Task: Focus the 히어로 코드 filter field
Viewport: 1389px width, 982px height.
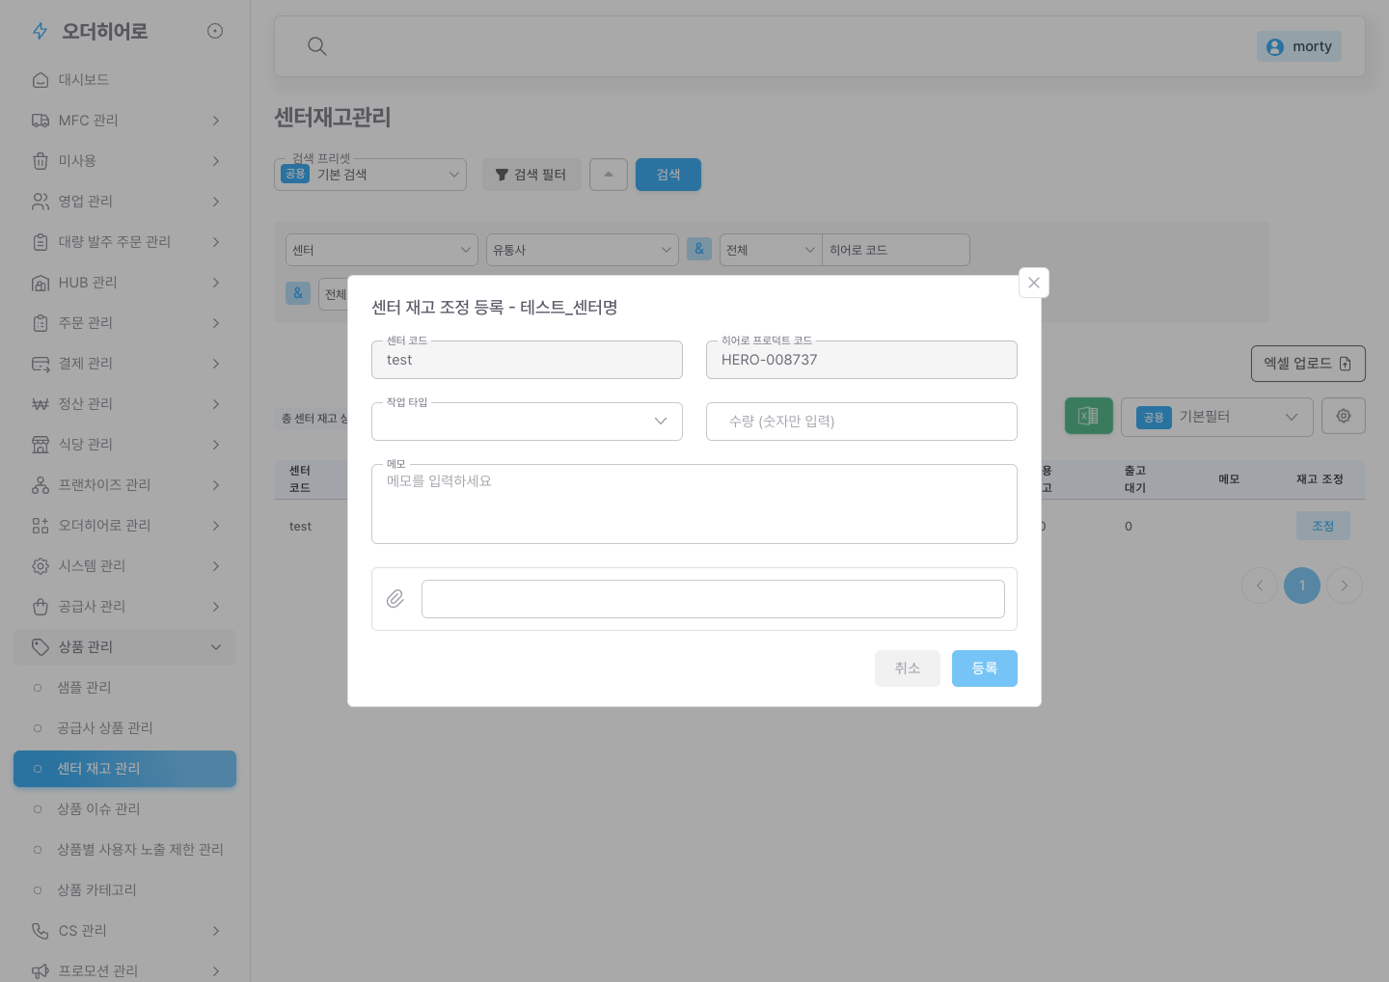Action: 896,250
